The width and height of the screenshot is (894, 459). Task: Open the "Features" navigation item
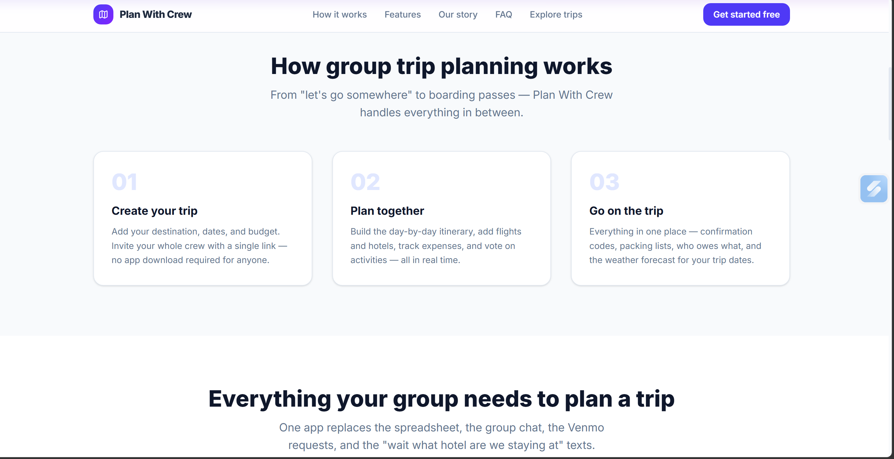(x=402, y=14)
